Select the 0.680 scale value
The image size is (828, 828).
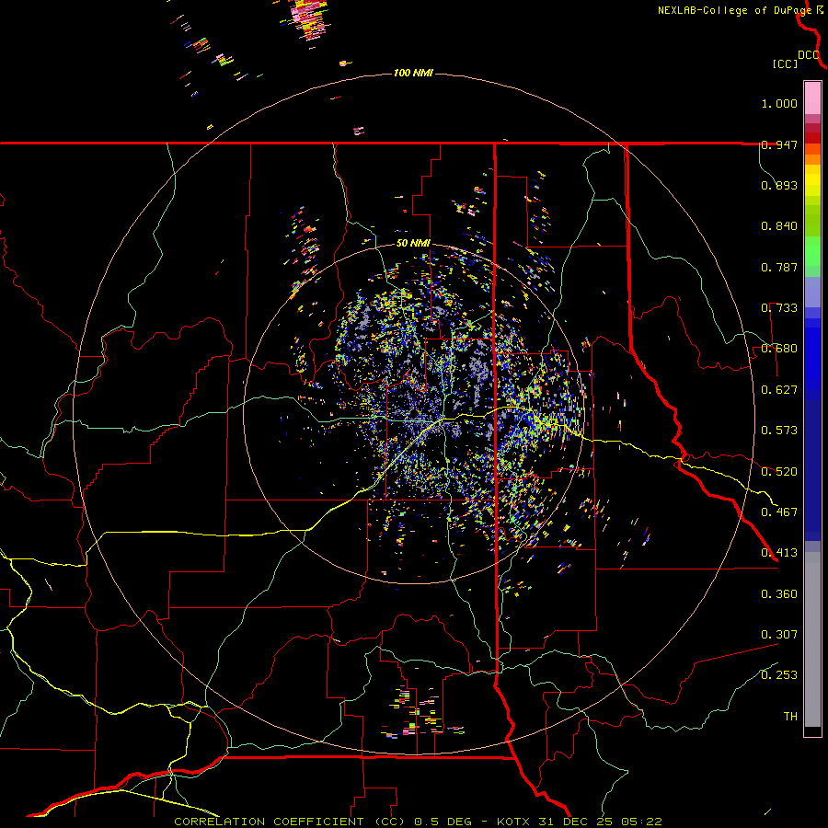[x=779, y=349]
